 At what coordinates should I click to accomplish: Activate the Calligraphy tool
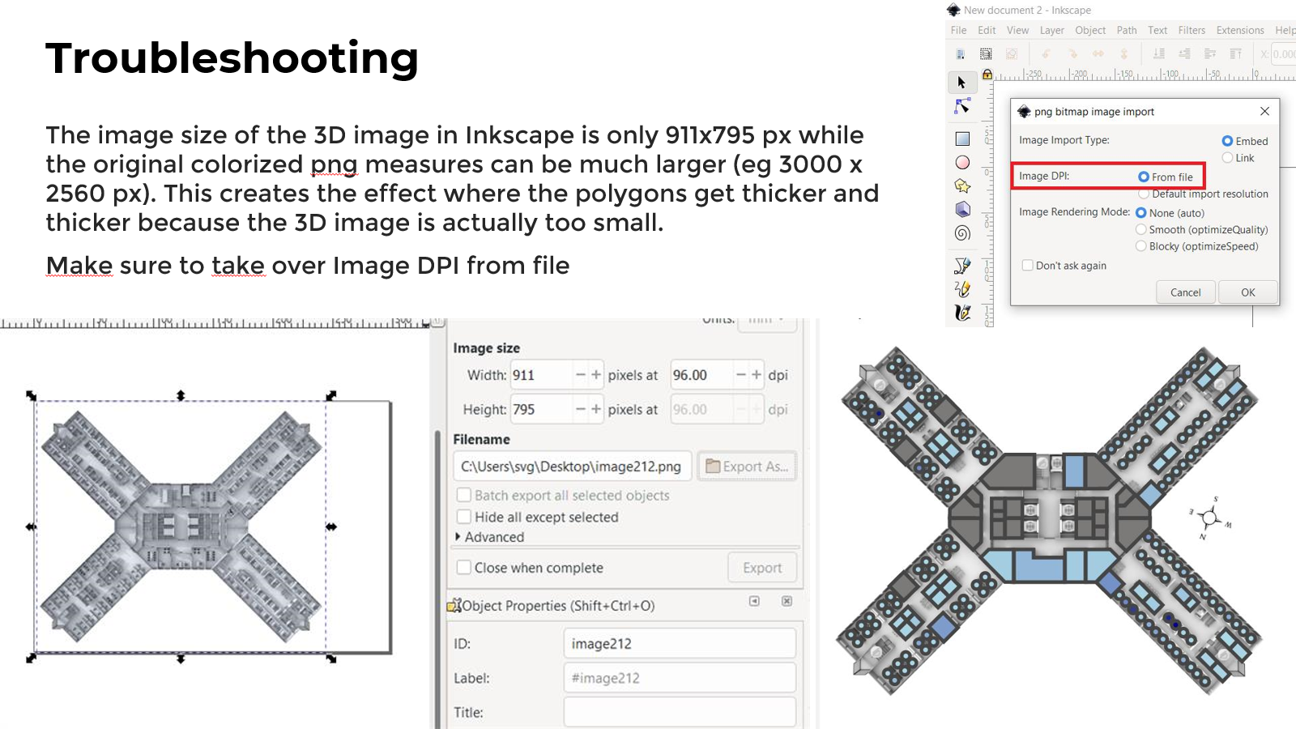[x=962, y=313]
